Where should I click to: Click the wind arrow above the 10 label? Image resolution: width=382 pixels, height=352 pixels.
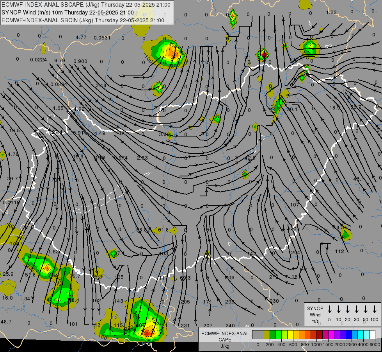[x=339, y=309]
